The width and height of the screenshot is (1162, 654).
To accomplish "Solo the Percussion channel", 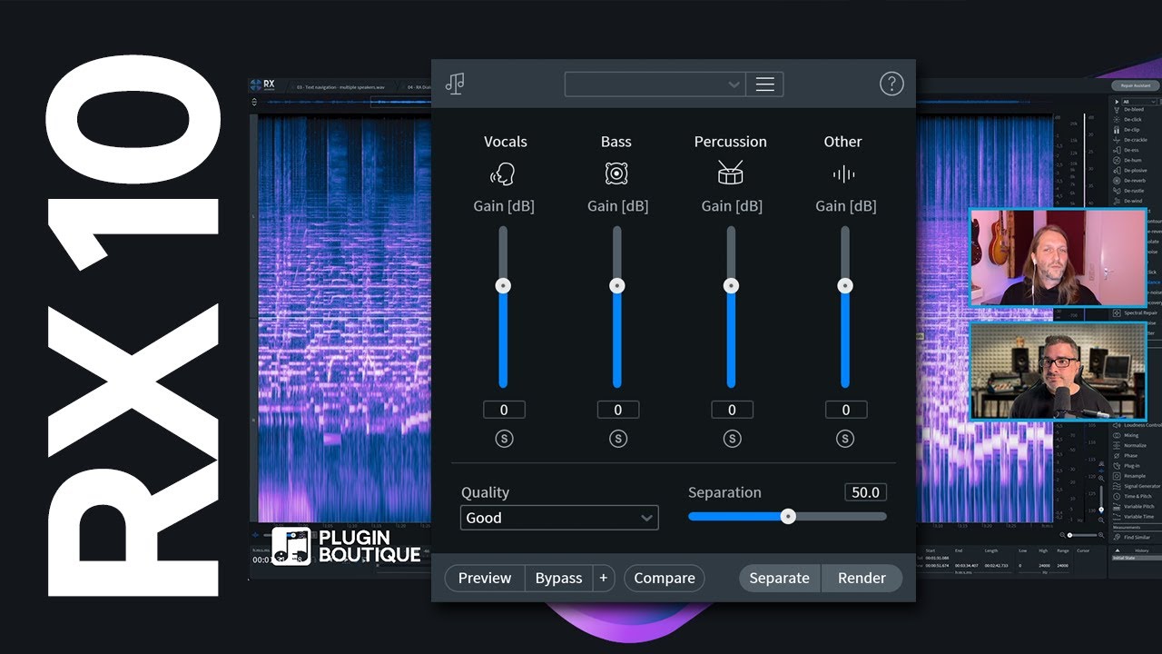I will (x=732, y=439).
